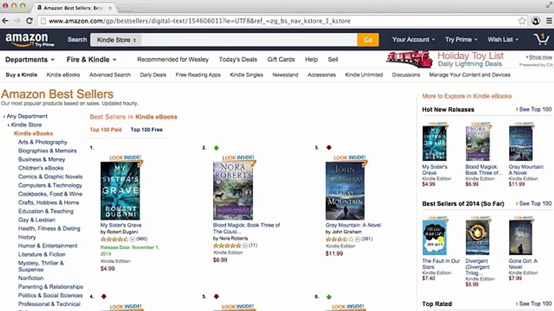Click the red down arrow beside rank 4

click(x=103, y=297)
